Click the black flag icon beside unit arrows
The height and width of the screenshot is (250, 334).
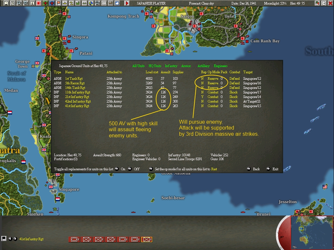(4, 239)
